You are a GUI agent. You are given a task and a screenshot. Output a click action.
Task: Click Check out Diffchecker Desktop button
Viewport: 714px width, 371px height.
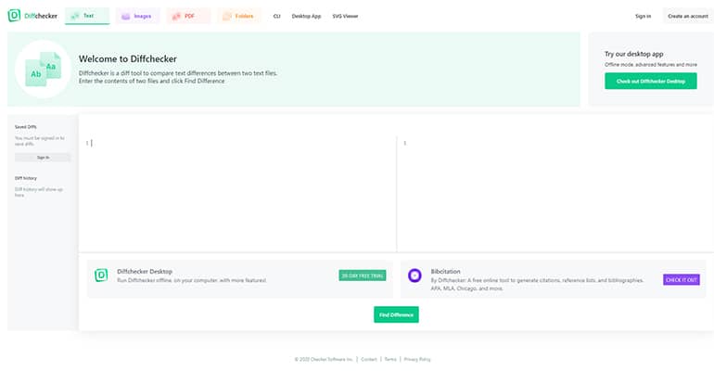651,81
